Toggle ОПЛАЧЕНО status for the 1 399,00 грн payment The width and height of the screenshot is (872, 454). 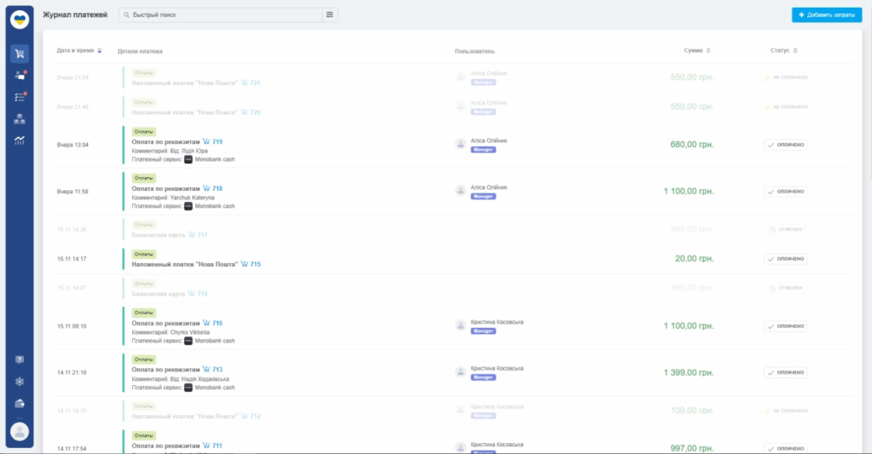(785, 372)
